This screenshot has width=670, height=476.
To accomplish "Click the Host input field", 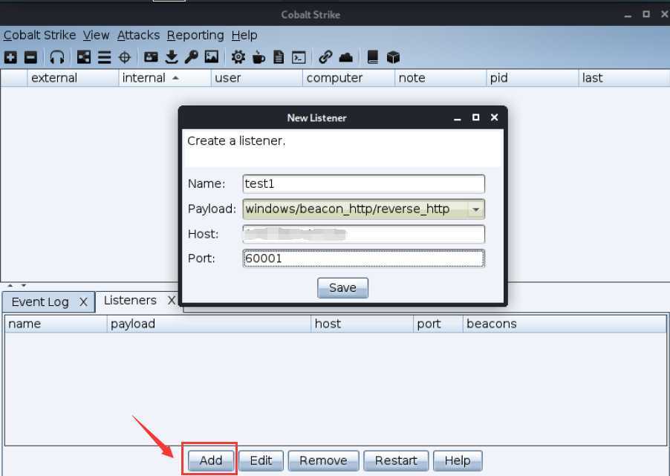I will (x=364, y=234).
